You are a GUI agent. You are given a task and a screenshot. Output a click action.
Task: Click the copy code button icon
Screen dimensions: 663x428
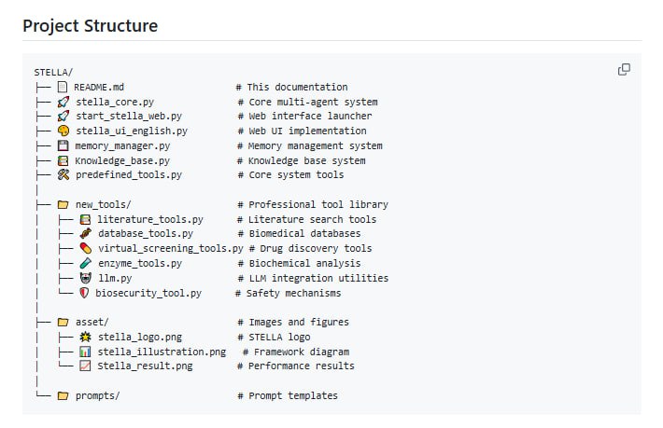coord(624,70)
